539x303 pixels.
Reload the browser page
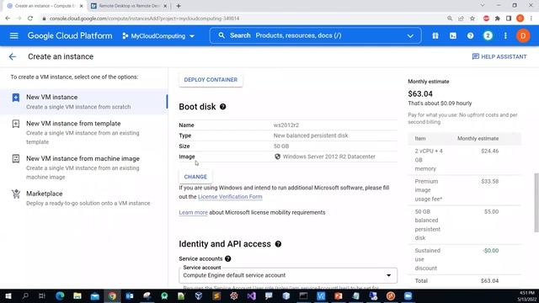pos(30,19)
